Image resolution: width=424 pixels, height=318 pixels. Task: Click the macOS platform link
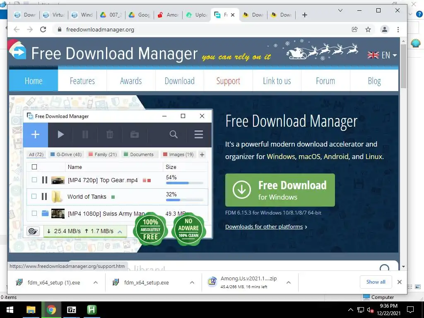pos(309,157)
